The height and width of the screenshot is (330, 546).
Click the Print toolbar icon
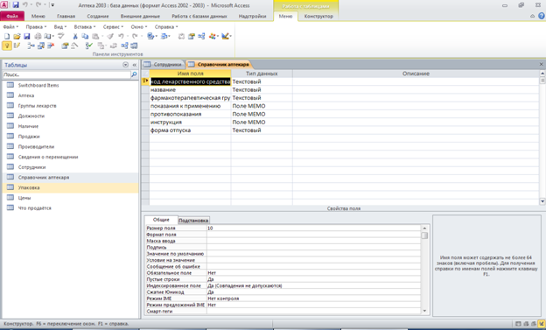[38, 36]
